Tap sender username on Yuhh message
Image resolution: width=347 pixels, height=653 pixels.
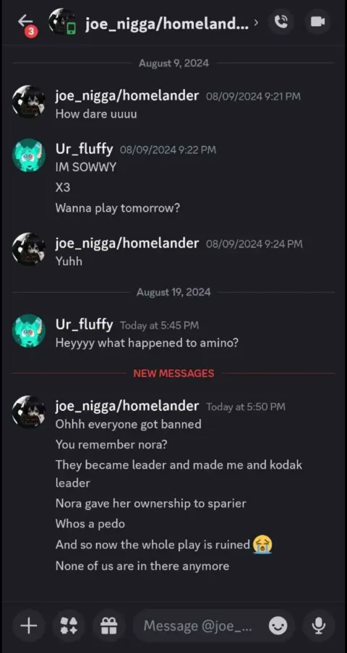tap(127, 243)
